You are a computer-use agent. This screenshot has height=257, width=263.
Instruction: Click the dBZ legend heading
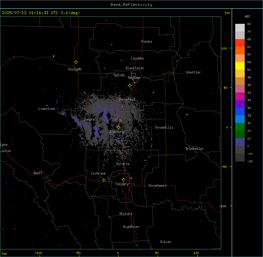247,16
